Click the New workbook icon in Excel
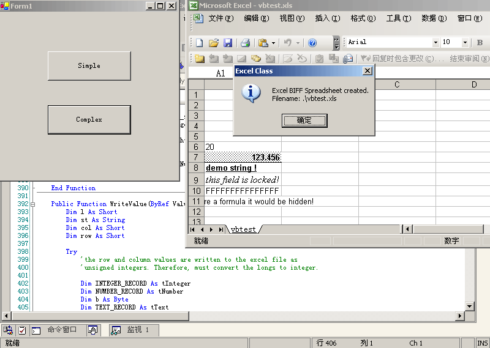490x348 pixels. tap(199, 43)
